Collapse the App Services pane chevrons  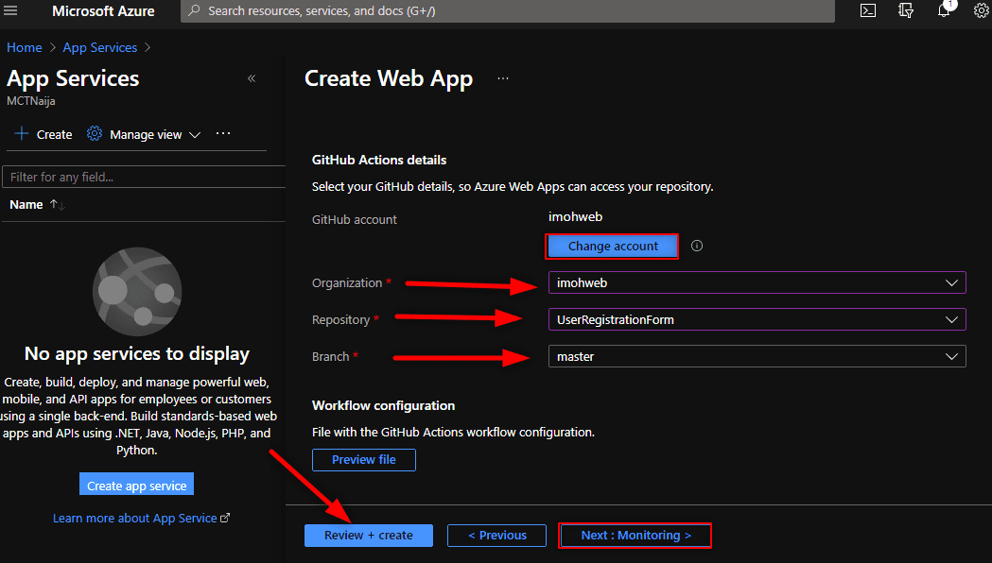252,78
